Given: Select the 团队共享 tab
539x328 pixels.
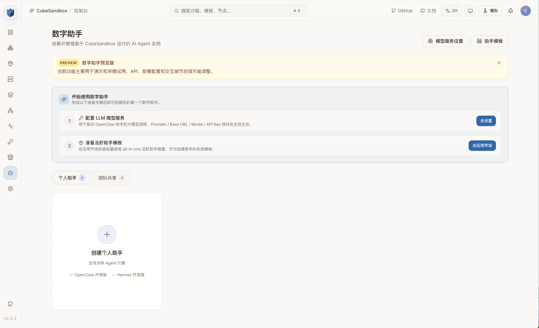Looking at the screenshot, I should point(112,178).
